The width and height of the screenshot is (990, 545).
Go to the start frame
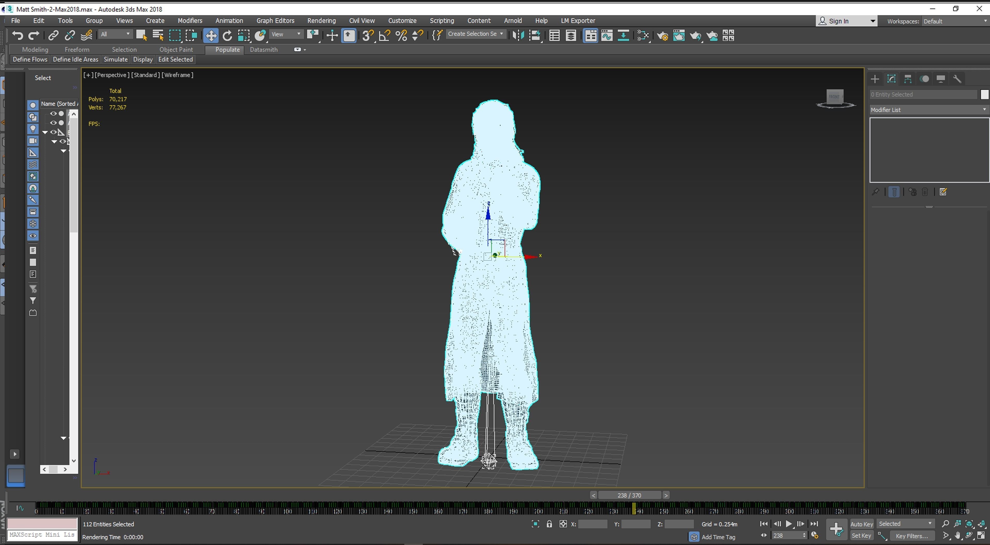(x=764, y=524)
